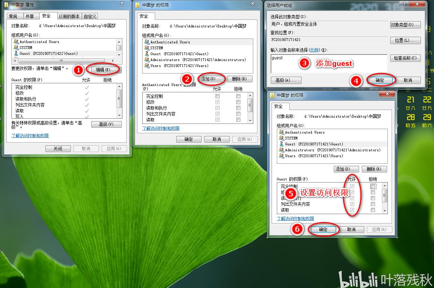Screen dimensions: 434x288
Task: Click the title bar folder icon of the Guest permissions dialog
Action: [272, 95]
